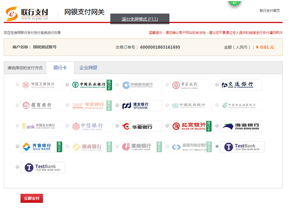
Task: Pick the 威海市商业银行 Weihai bank logo
Action: [191, 147]
